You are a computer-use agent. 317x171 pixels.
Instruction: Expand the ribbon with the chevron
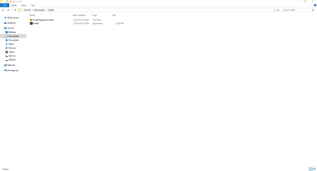point(311,5)
